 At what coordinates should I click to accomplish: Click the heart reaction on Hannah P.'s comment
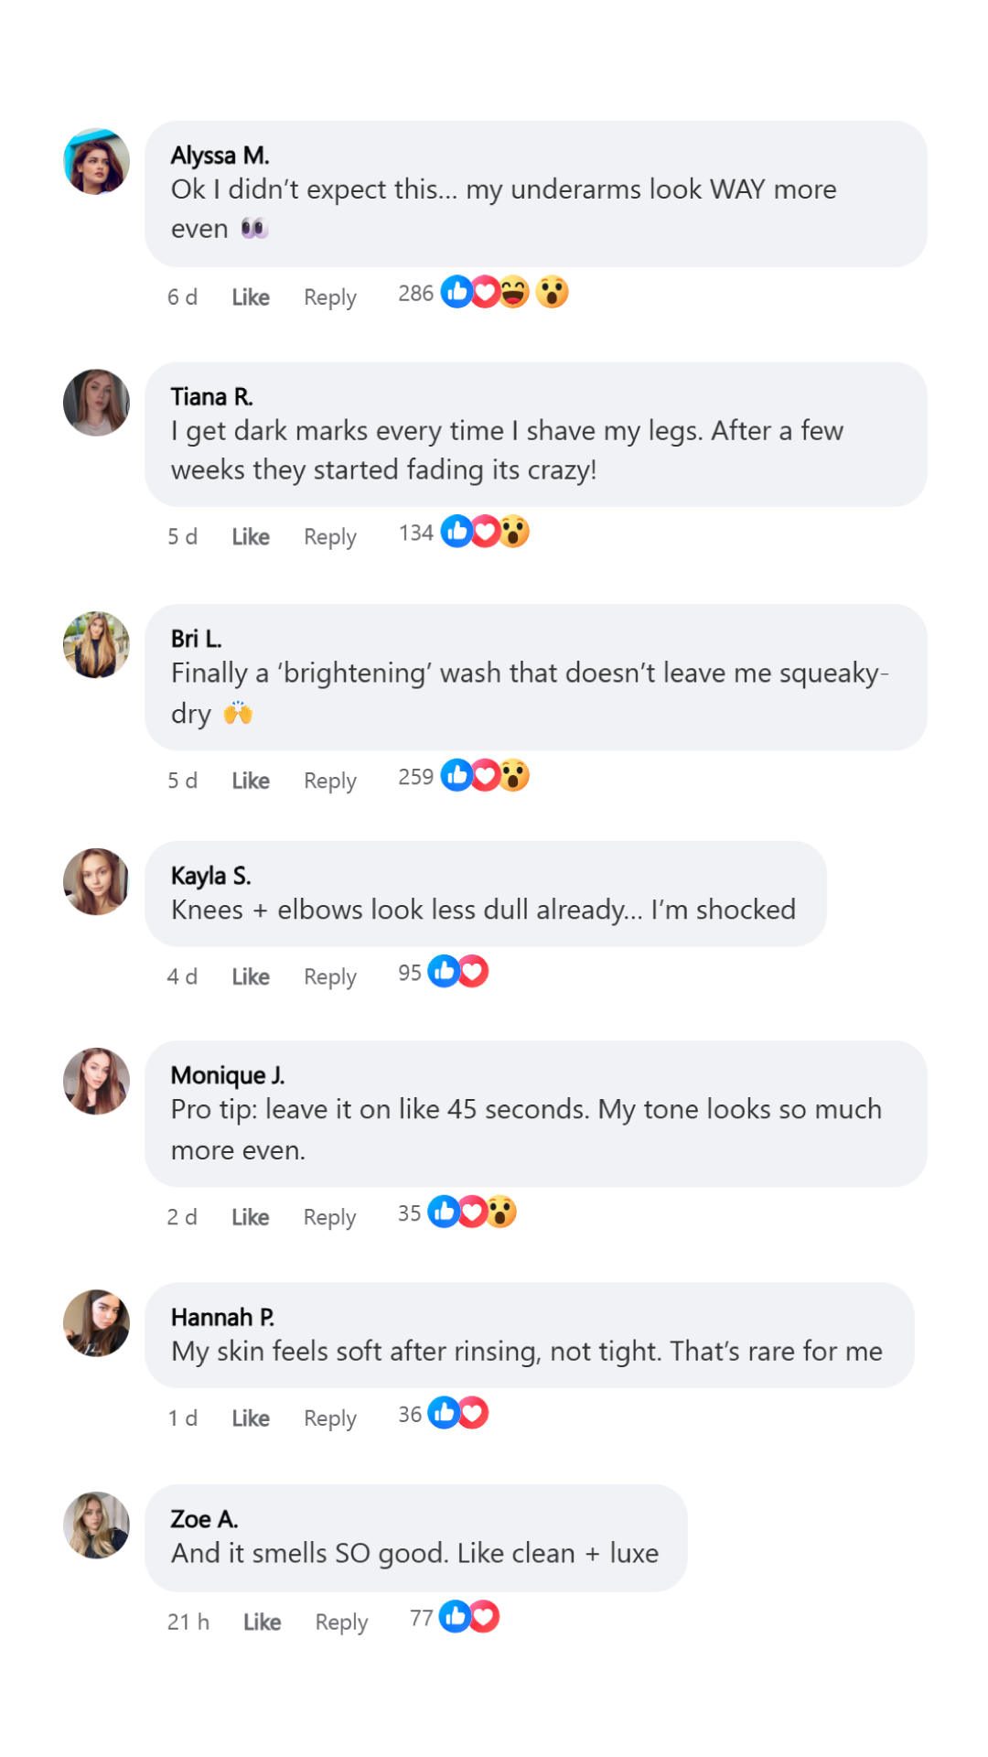tap(473, 1414)
